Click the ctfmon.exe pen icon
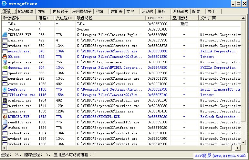 pos(5,128)
